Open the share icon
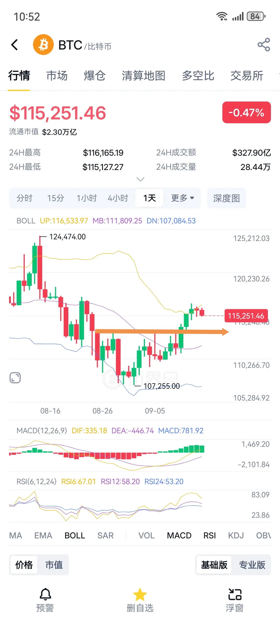 (x=264, y=45)
